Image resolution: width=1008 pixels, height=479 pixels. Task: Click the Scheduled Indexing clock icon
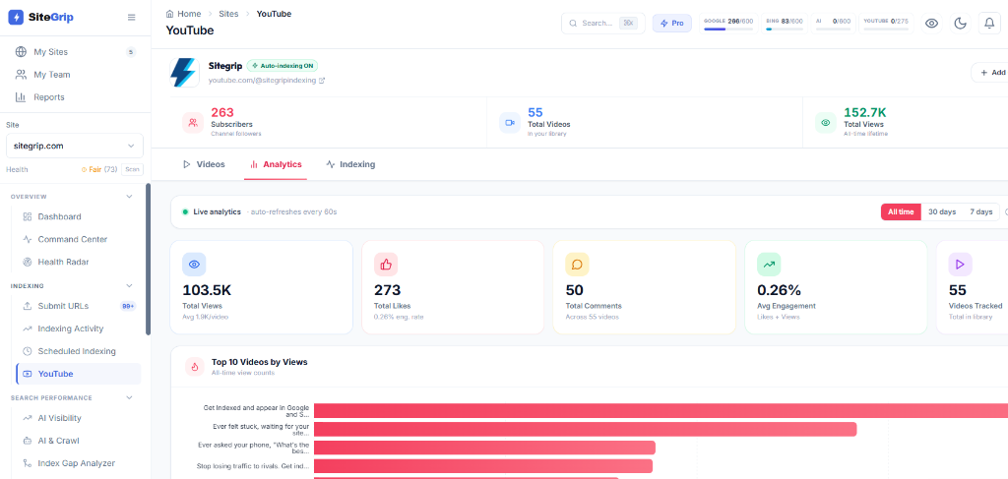pos(27,351)
